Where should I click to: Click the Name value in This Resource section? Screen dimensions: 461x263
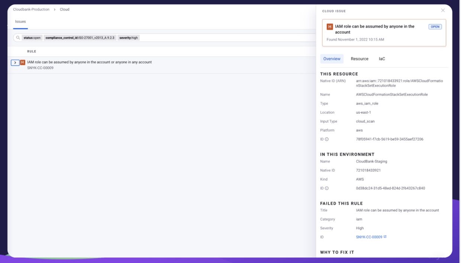pyautogui.click(x=392, y=94)
